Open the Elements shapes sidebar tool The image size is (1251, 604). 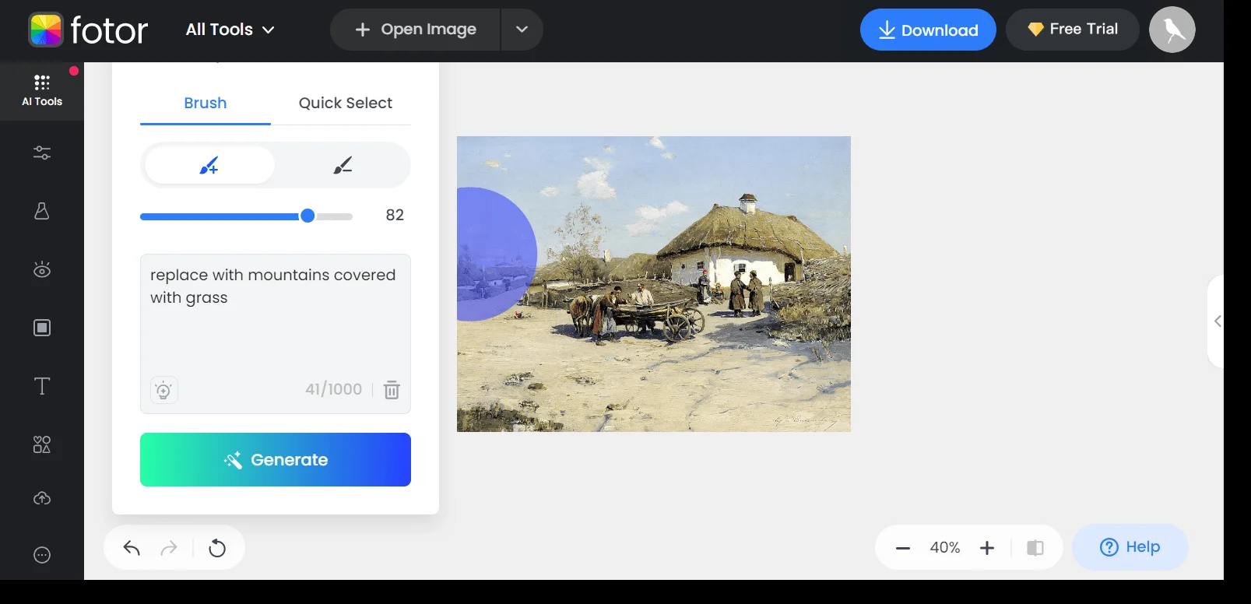point(42,444)
